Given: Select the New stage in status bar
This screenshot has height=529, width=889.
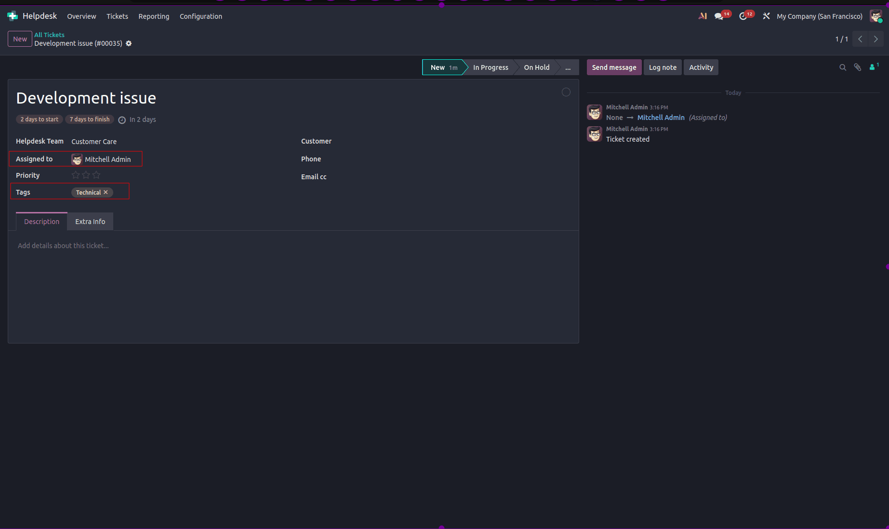Looking at the screenshot, I should coord(443,67).
